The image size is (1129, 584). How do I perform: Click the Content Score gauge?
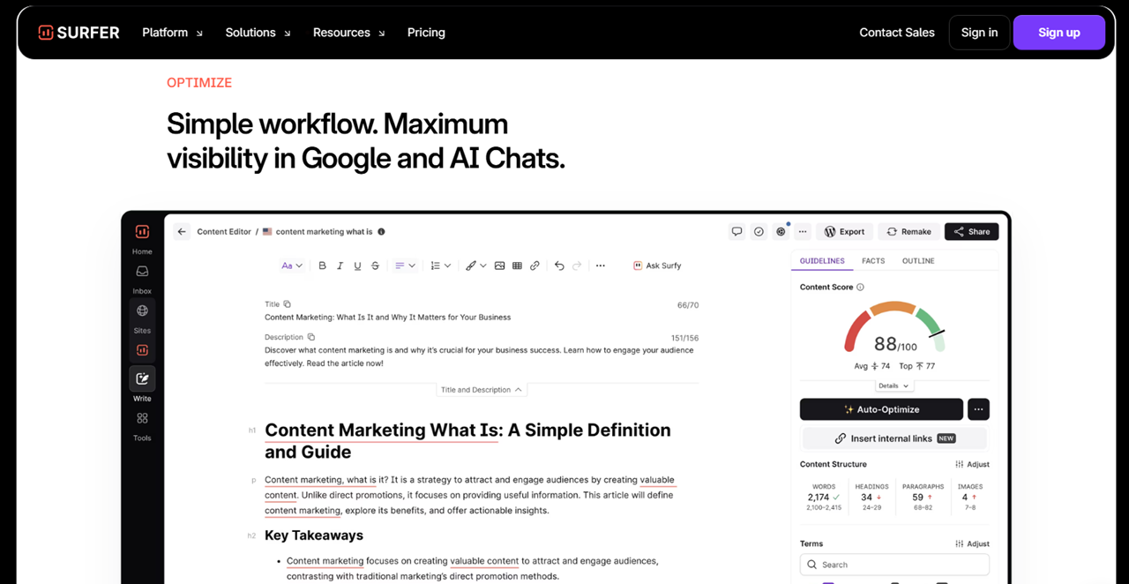click(x=894, y=328)
